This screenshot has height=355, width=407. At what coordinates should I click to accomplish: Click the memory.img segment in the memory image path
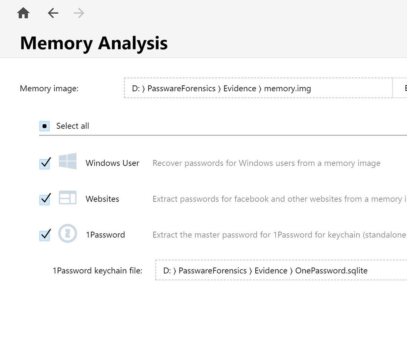(287, 89)
